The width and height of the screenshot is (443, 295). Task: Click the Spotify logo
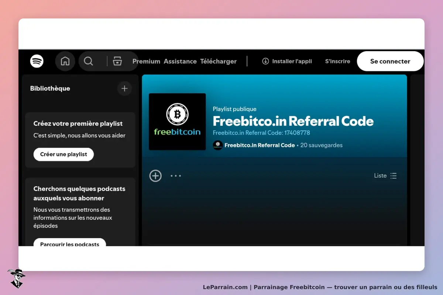click(37, 61)
